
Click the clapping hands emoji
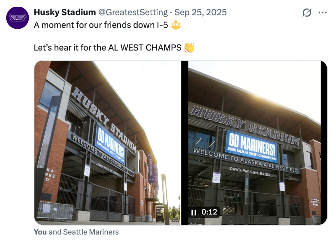pyautogui.click(x=189, y=48)
